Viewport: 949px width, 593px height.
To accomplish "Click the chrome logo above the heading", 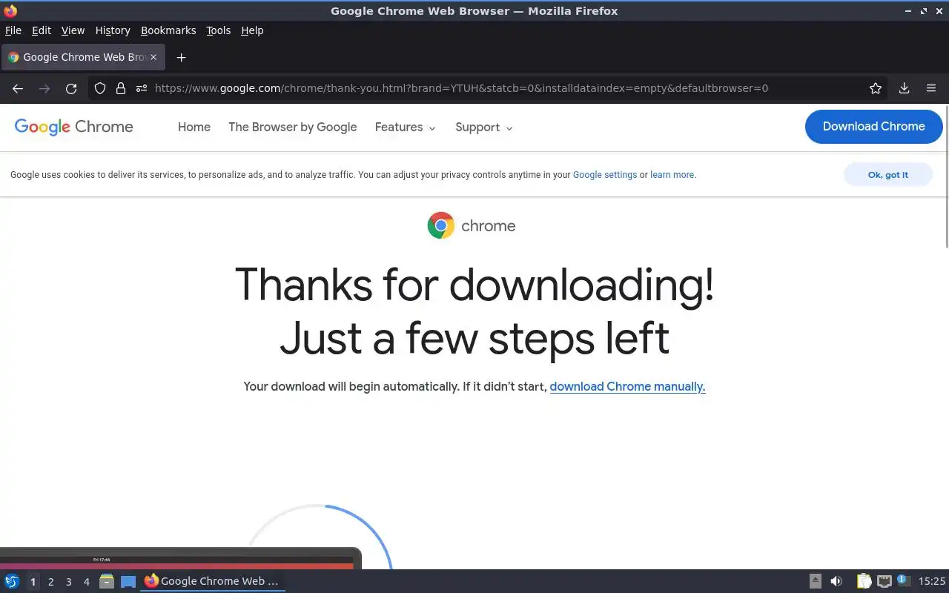I will click(x=472, y=225).
